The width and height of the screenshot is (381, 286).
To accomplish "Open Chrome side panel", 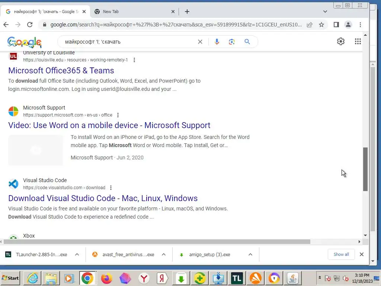I will (x=336, y=25).
